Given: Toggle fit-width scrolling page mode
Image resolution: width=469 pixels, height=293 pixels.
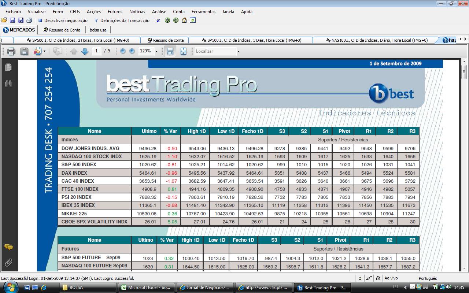Looking at the screenshot, I should point(170,51).
